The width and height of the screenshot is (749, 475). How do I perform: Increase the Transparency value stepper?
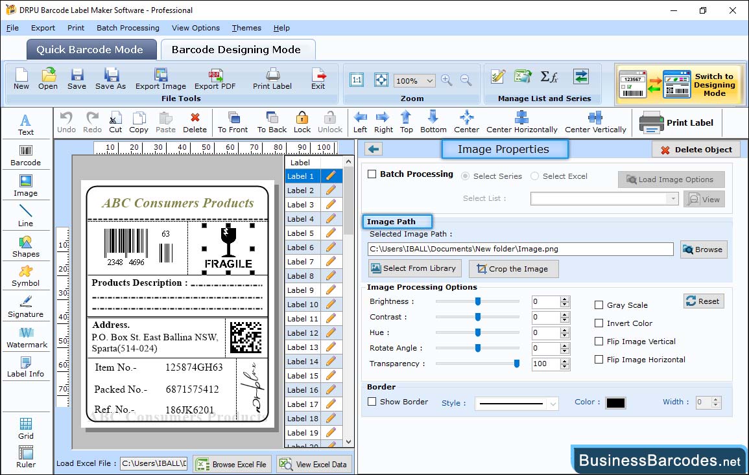click(565, 362)
